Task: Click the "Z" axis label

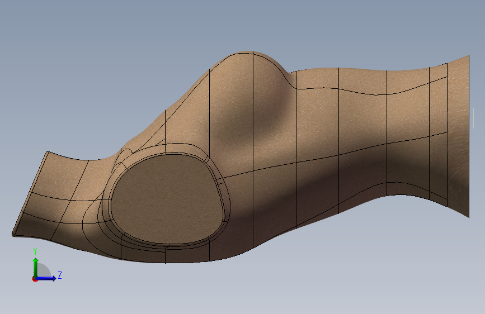Action: [x=60, y=275]
